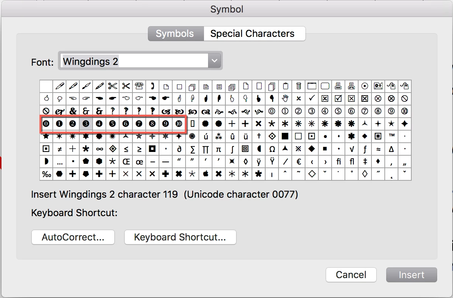This screenshot has height=298, width=453.
Task: Select the Symbols tab
Action: pos(176,34)
